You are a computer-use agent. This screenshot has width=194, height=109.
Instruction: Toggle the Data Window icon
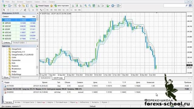click(x=19, y=6)
